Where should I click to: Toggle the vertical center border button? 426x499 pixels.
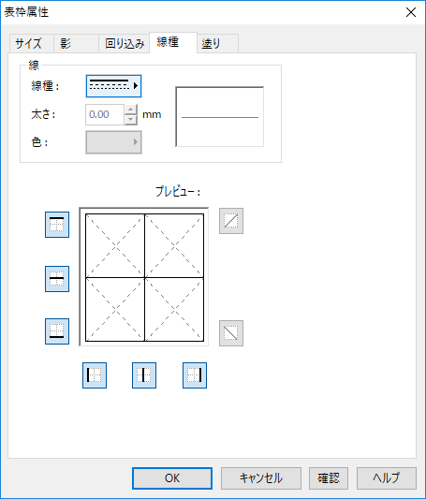(x=144, y=375)
